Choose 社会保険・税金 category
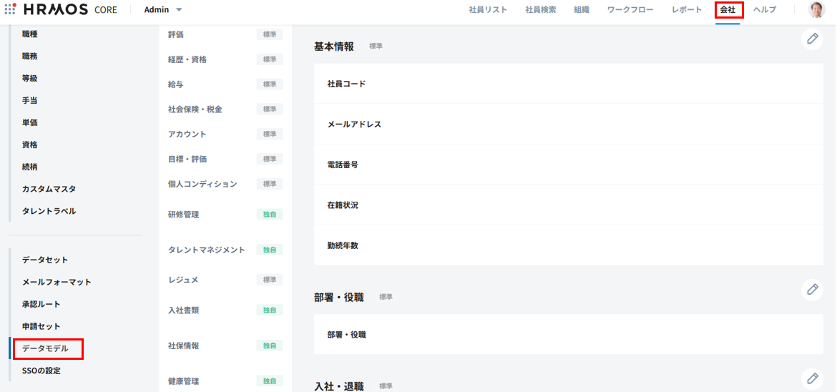The width and height of the screenshot is (837, 392). point(195,109)
